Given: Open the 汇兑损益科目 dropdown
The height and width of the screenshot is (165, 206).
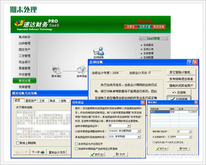Looking at the screenshot, I should [190, 137].
